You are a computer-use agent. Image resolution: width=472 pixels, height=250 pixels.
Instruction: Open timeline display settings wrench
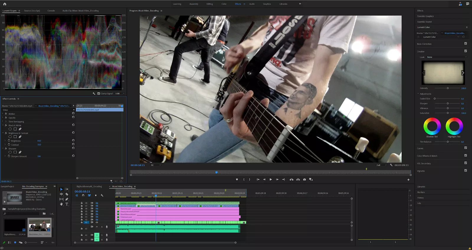pyautogui.click(x=102, y=196)
